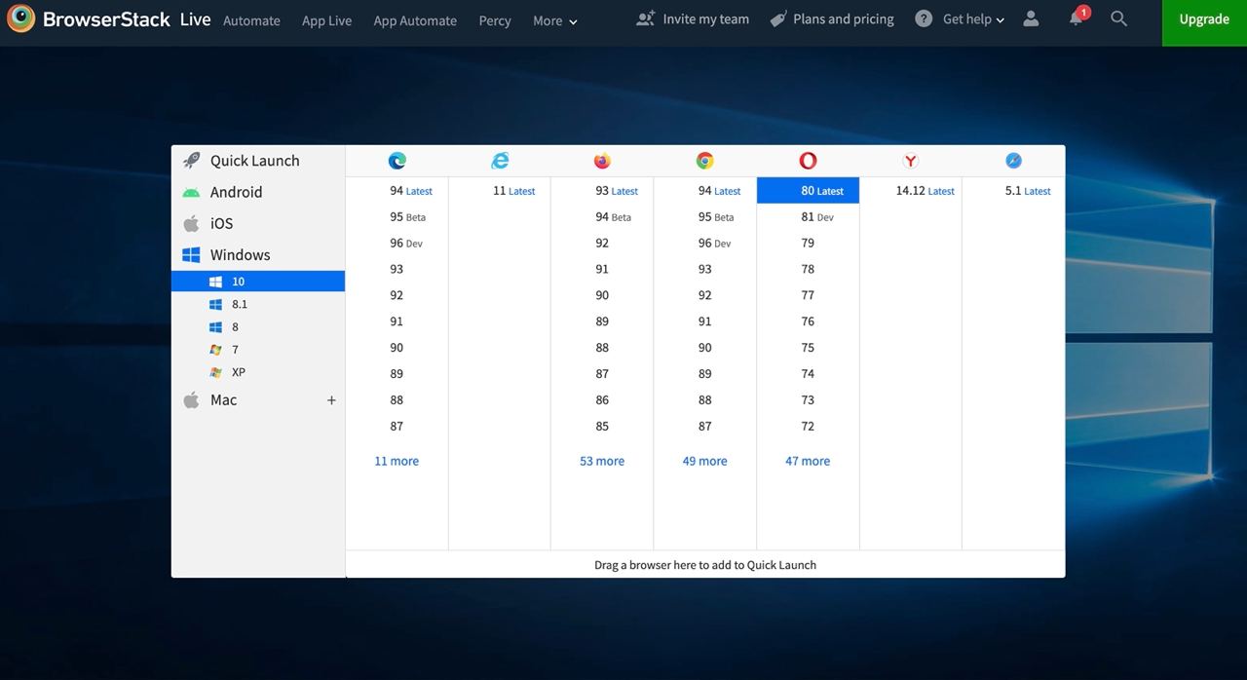Open the More dropdown in header
The height and width of the screenshot is (680, 1247).
pos(555,20)
